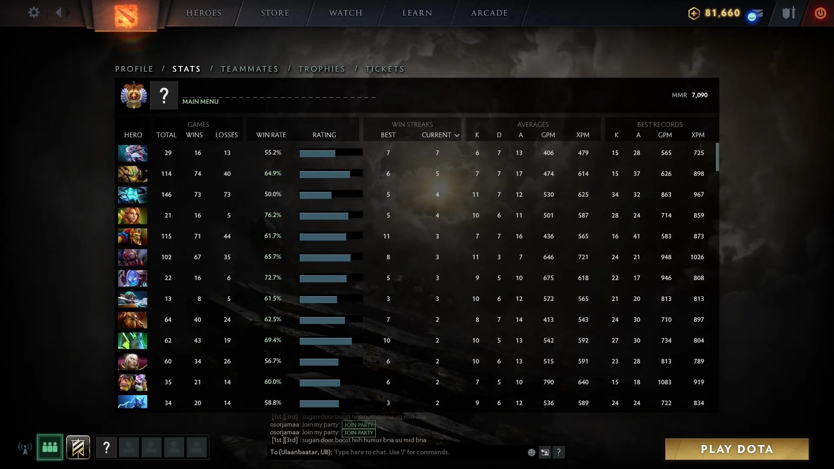Click the second Join Party link
The height and width of the screenshot is (469, 834).
[x=358, y=433]
